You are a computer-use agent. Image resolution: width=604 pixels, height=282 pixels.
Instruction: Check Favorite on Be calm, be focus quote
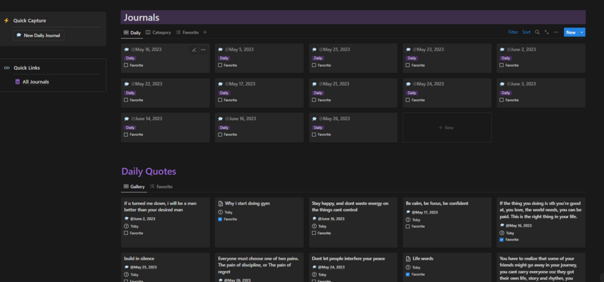pyautogui.click(x=408, y=226)
